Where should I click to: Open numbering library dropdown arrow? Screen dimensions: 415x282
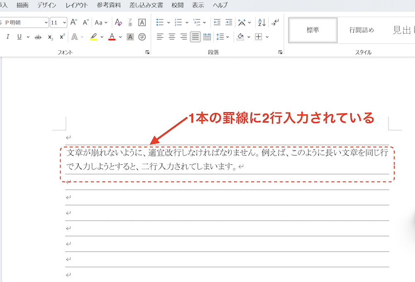187,23
